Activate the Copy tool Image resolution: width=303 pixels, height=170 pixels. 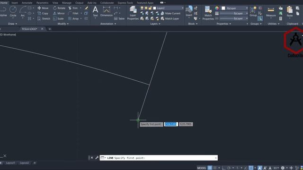tap(43, 14)
